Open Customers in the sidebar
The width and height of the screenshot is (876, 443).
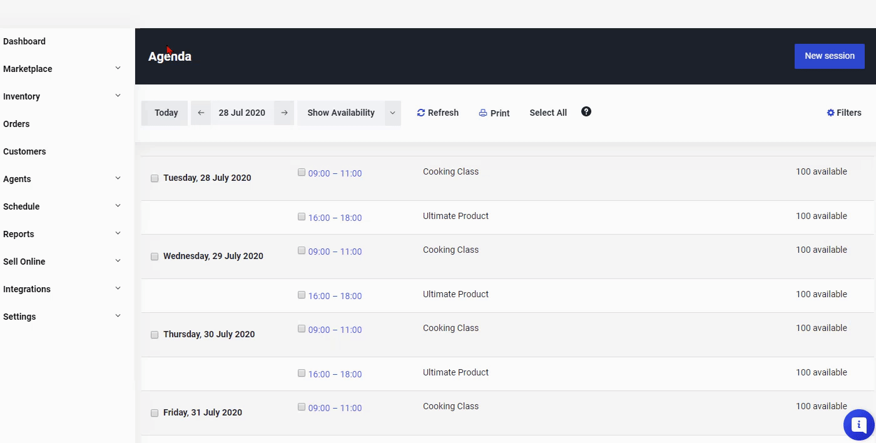click(x=24, y=151)
